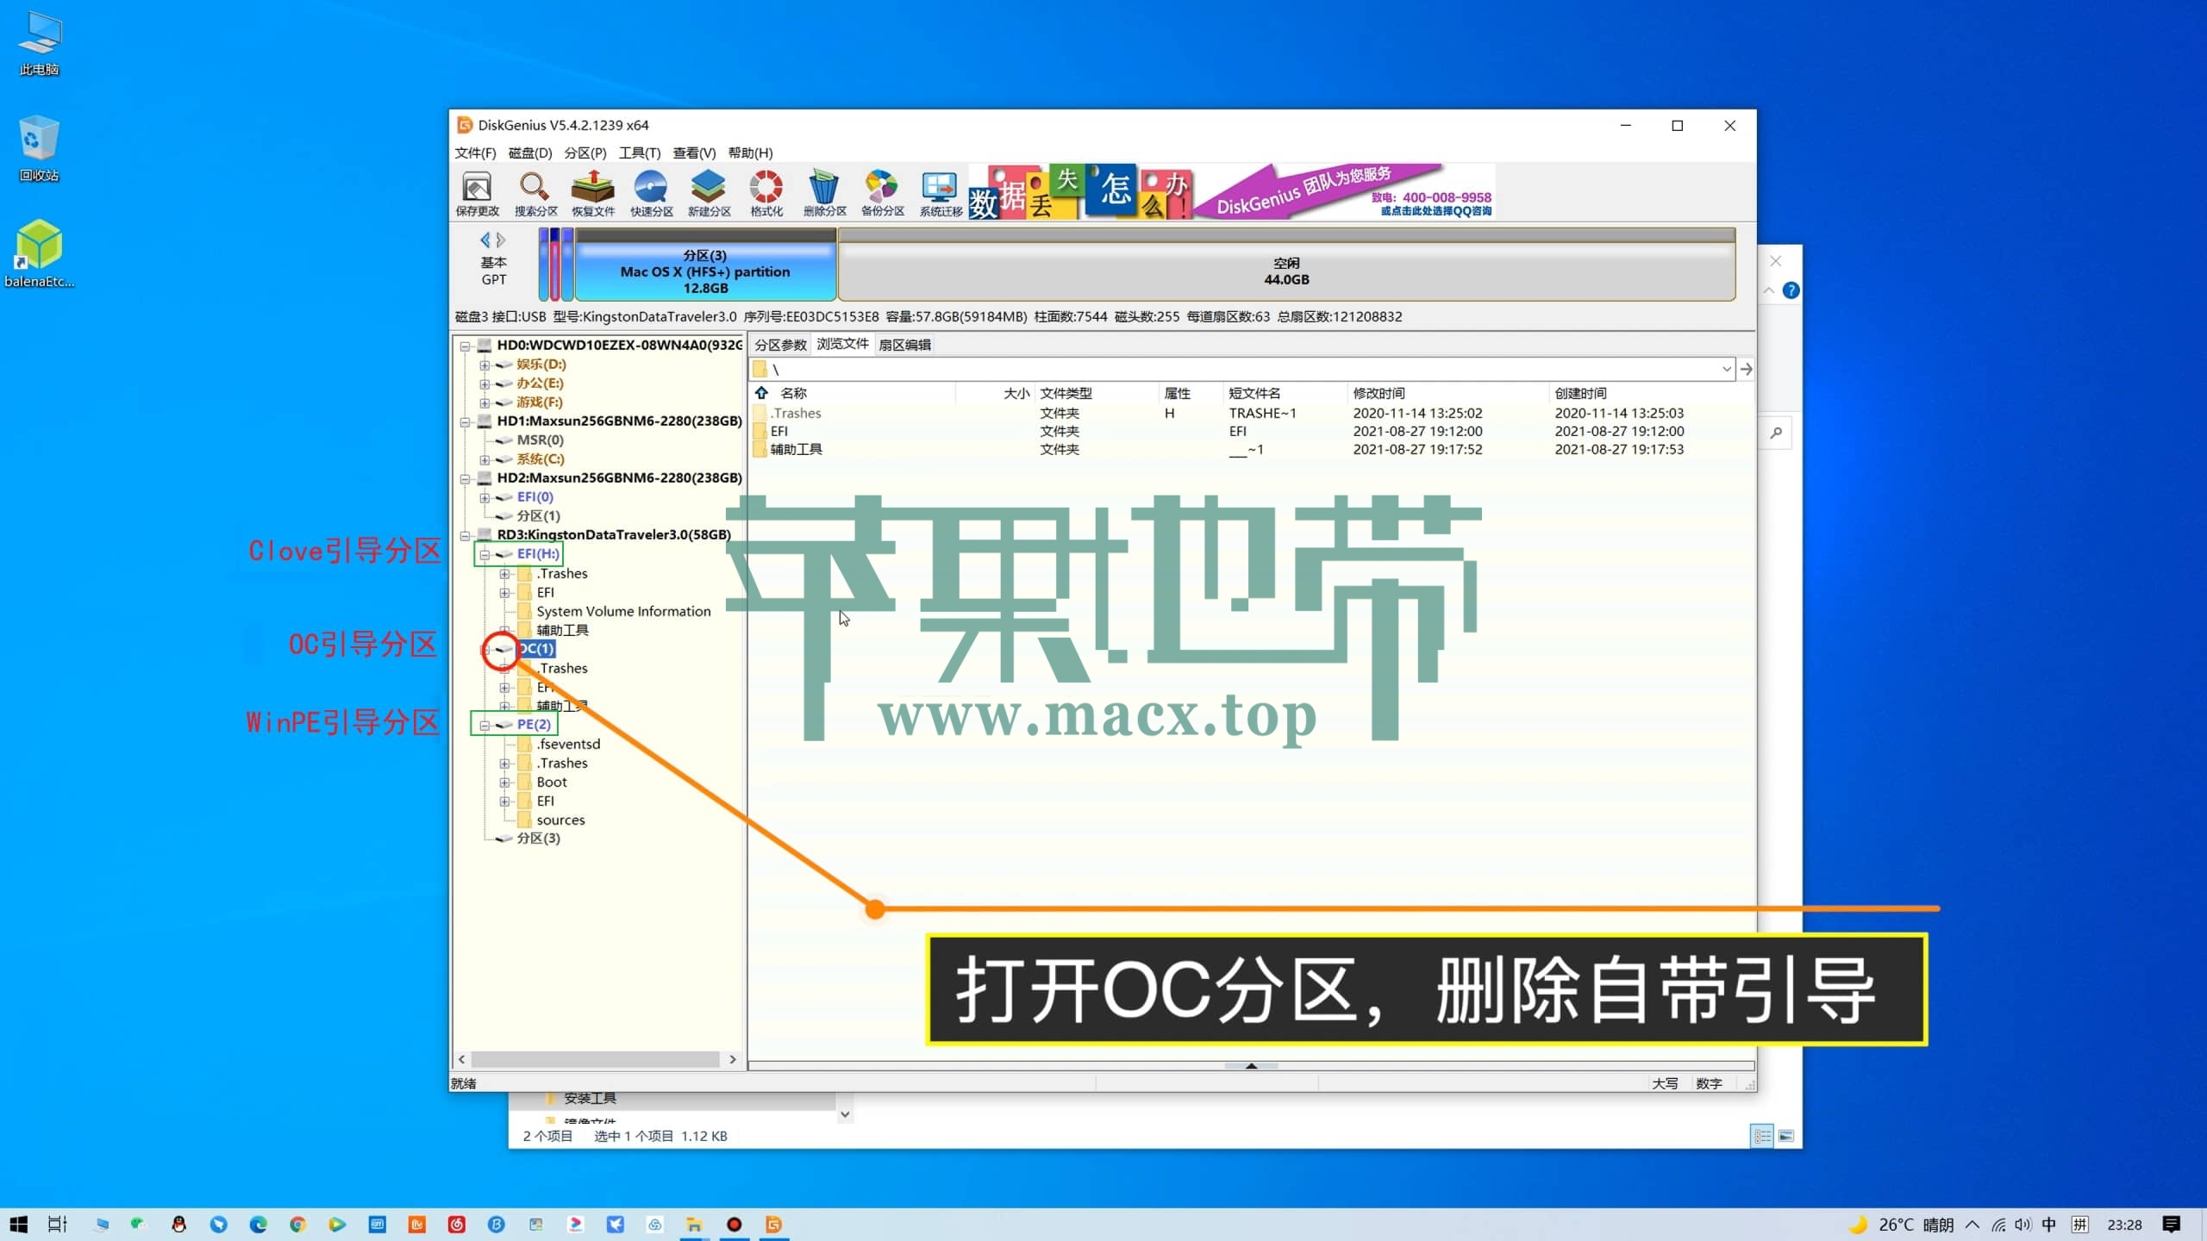
Task: Select the 空闲 44.0GB free space block
Action: click(1285, 271)
